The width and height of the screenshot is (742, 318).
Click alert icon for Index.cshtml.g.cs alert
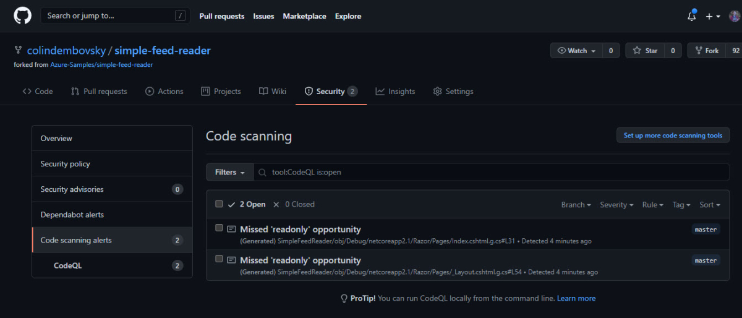(x=232, y=229)
